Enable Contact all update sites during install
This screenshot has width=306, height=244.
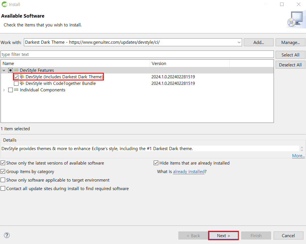click(x=3, y=188)
